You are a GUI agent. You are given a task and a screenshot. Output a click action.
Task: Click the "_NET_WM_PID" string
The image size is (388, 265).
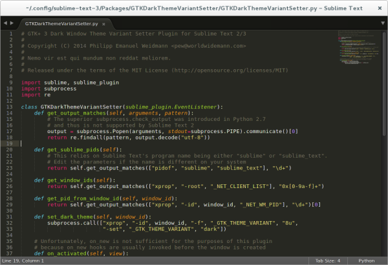tap(263, 205)
